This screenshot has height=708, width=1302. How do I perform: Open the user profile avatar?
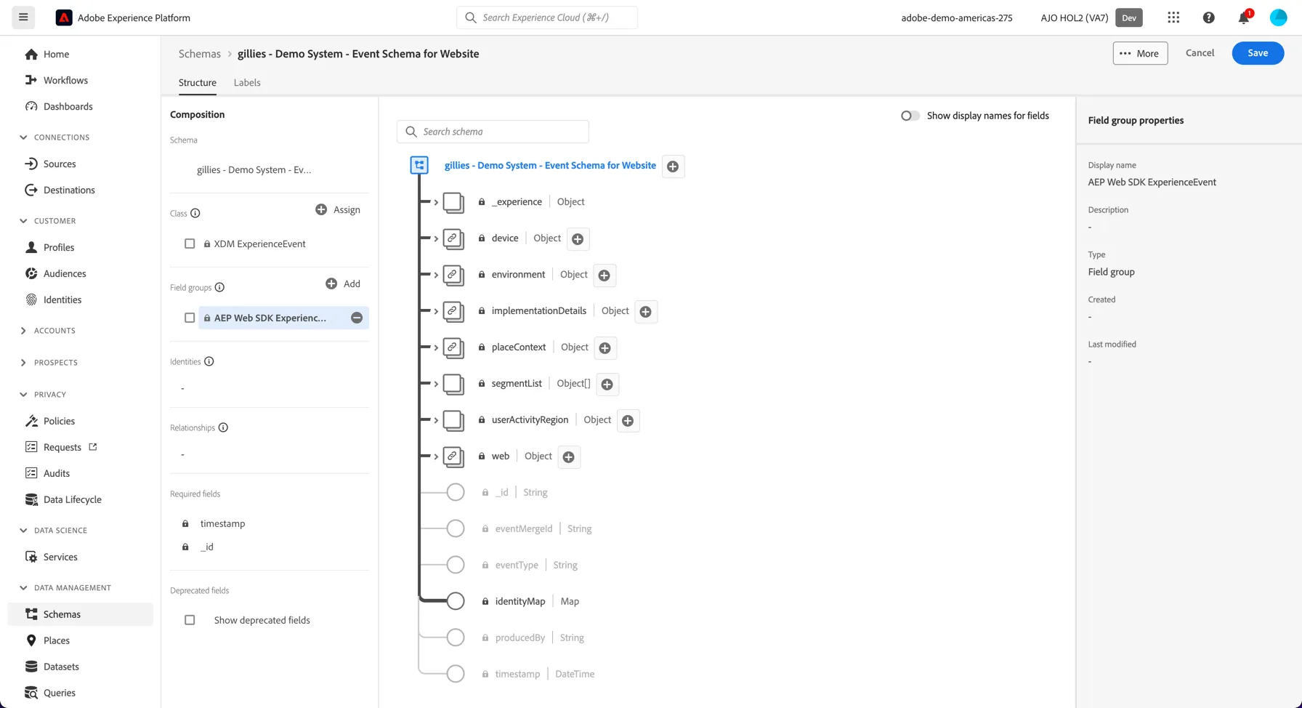coord(1278,17)
